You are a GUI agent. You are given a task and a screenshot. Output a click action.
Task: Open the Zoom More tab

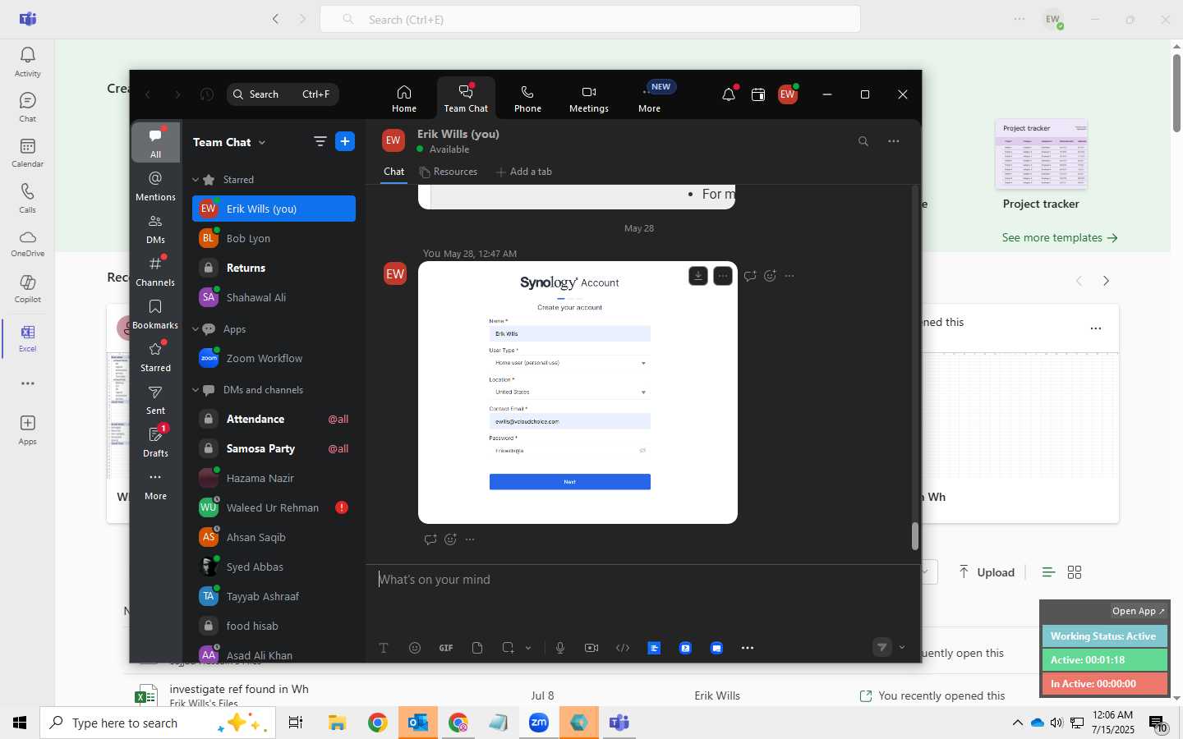tap(650, 99)
